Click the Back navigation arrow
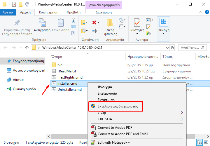 5,48
